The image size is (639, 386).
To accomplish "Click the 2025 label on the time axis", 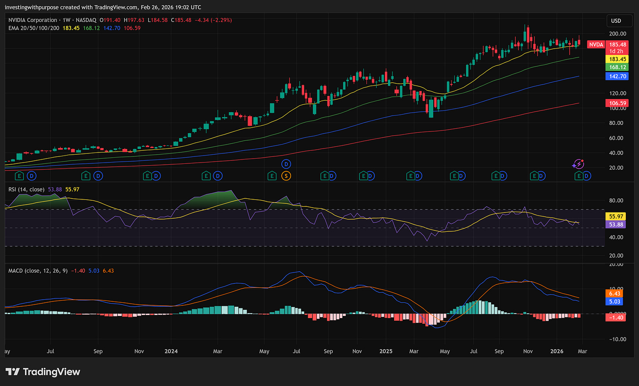I will pyautogui.click(x=386, y=351).
